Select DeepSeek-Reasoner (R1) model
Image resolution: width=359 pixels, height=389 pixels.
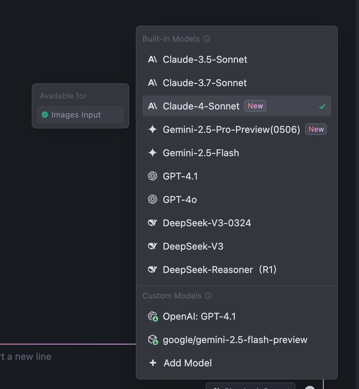237,269
